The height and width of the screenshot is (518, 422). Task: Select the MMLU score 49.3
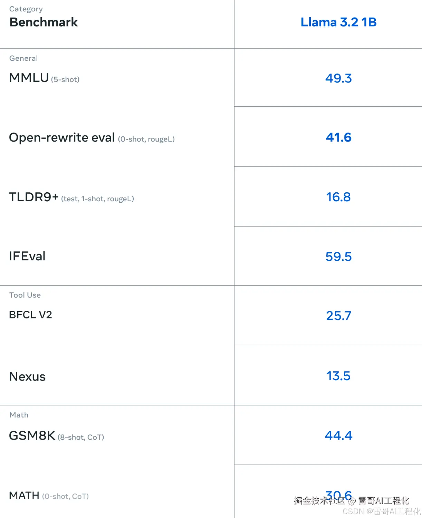338,78
